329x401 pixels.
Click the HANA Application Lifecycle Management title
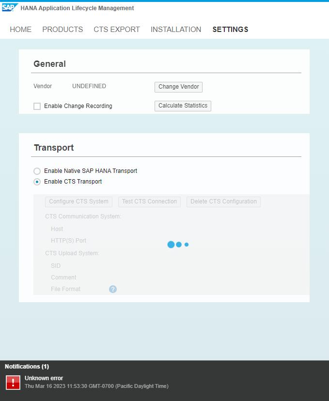point(77,8)
